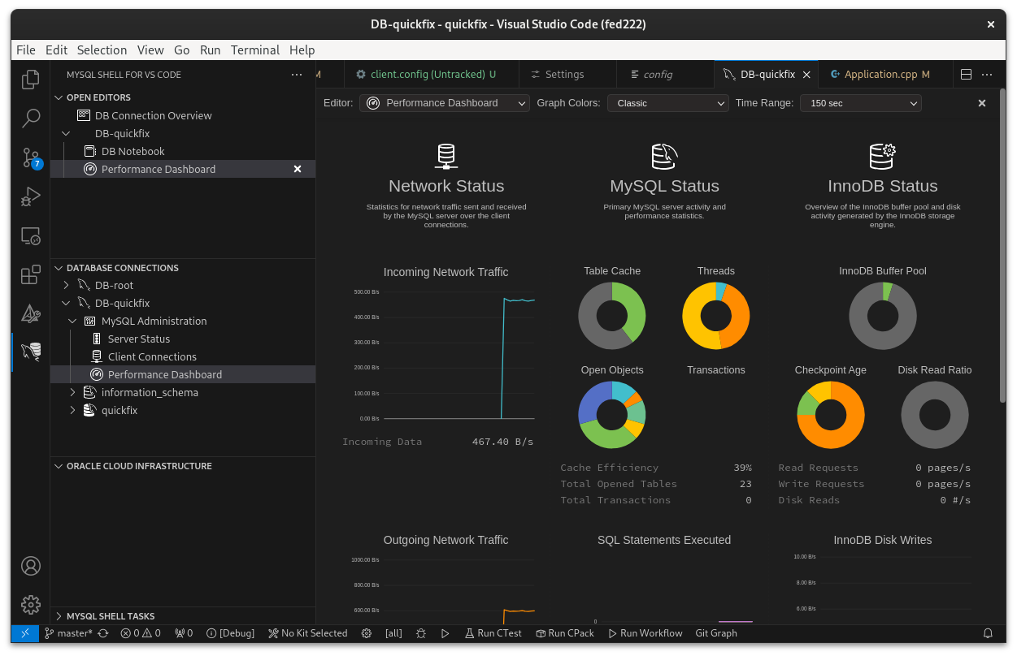
Task: Open Source Control with 7 changes
Action: tap(31, 158)
